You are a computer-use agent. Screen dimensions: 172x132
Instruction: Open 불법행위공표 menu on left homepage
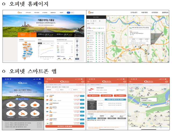(53, 13)
